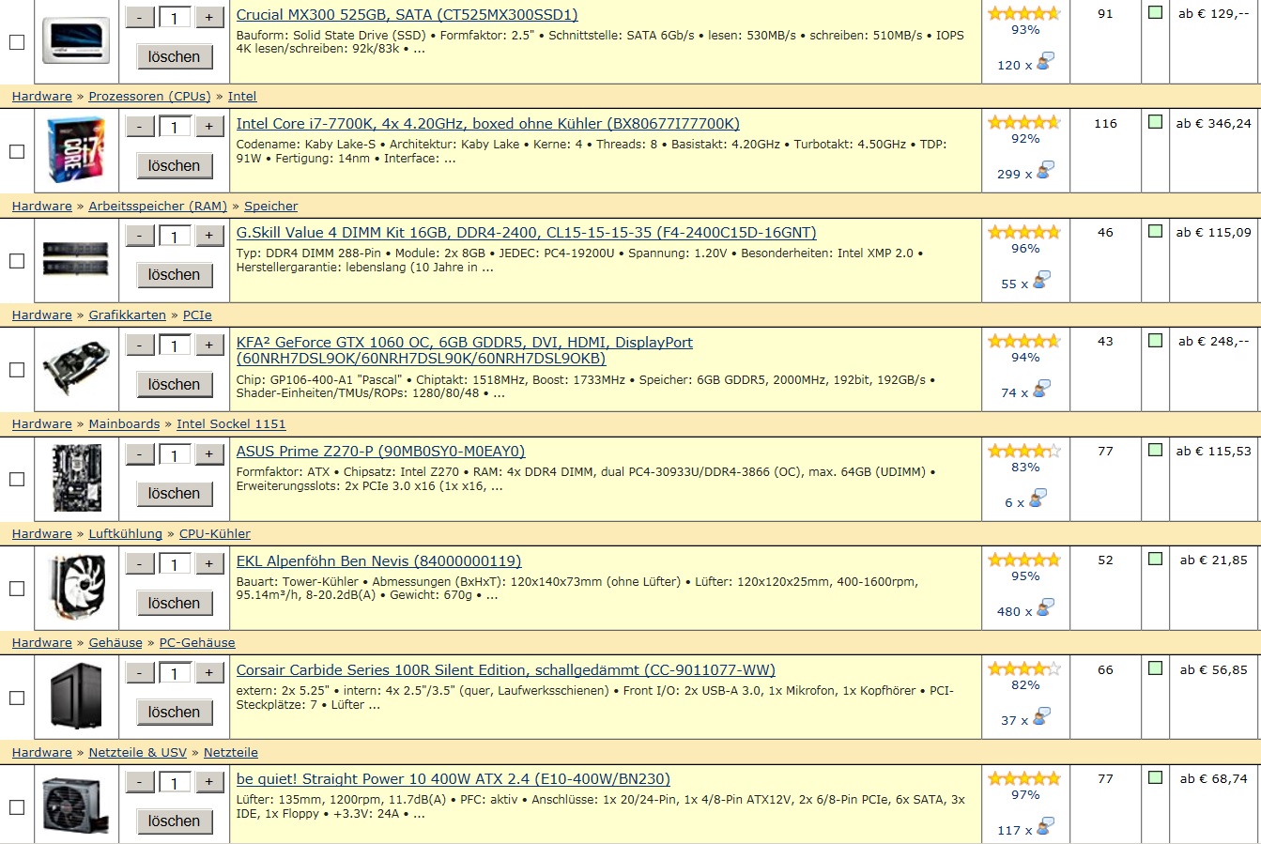The height and width of the screenshot is (844, 1261).
Task: Tick left checkbox for ASUS Prime Z270-P row
Action: 17,479
